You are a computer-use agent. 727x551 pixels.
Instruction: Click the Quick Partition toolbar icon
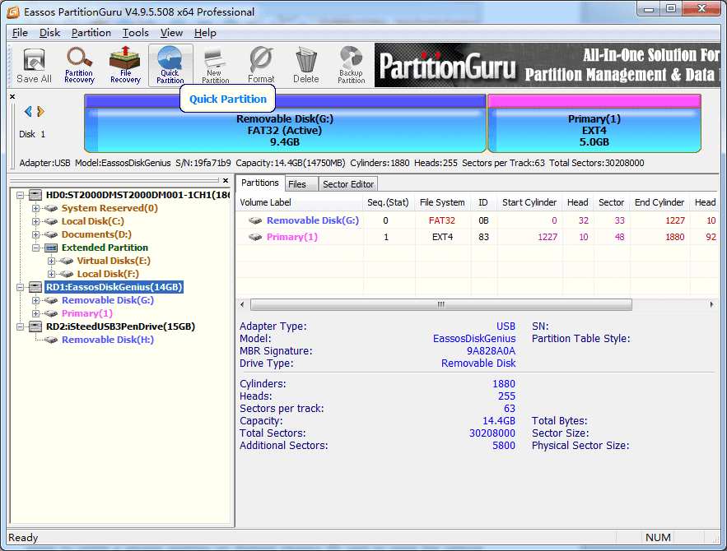170,65
